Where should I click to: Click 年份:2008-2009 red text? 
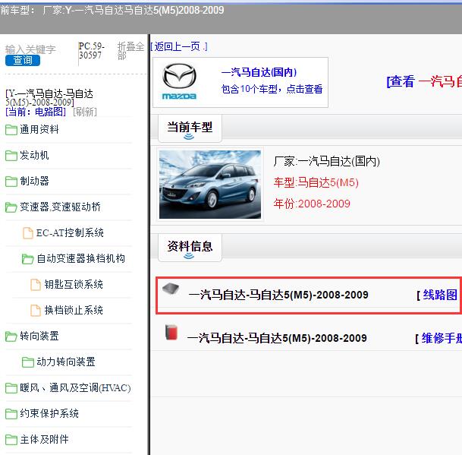[x=312, y=204]
